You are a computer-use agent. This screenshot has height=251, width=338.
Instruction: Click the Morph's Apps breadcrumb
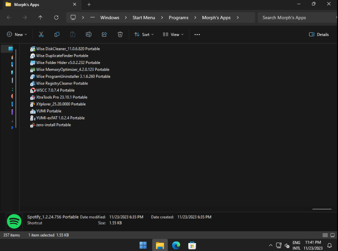click(216, 17)
